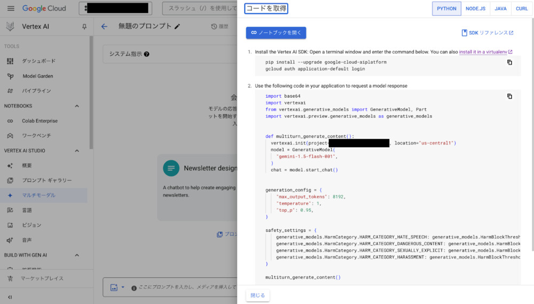Image resolution: width=534 pixels, height=304 pixels.
Task: Open Model Garden in the sidebar
Action: (x=37, y=76)
